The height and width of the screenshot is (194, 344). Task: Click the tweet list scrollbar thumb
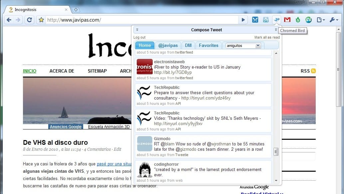(276, 152)
